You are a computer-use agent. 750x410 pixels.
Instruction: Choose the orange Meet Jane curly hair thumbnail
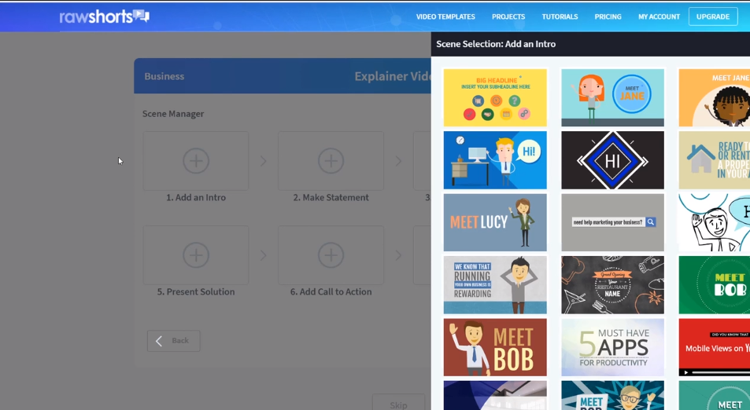point(715,98)
